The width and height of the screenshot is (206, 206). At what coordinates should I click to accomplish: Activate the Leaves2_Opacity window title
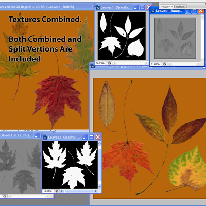(64, 137)
